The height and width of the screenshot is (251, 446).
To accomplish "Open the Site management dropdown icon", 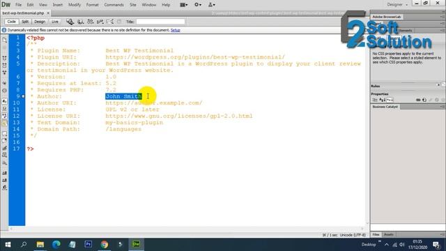I will (x=212, y=5).
